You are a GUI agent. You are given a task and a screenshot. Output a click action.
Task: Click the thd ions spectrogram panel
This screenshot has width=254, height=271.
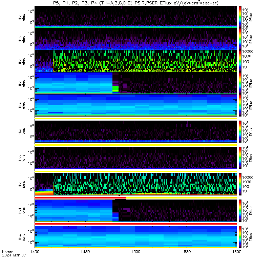point(136,210)
